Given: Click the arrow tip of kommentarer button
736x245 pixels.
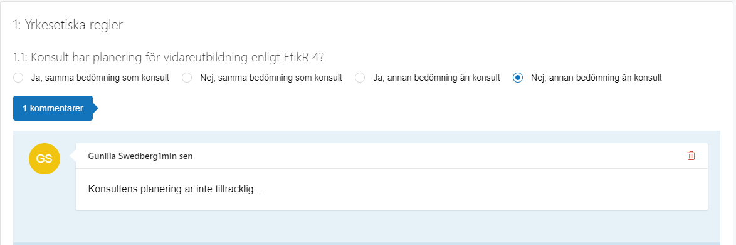Looking at the screenshot, I should (x=96, y=108).
